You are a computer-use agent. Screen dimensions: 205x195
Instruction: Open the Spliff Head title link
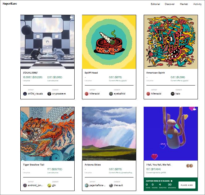(91, 73)
